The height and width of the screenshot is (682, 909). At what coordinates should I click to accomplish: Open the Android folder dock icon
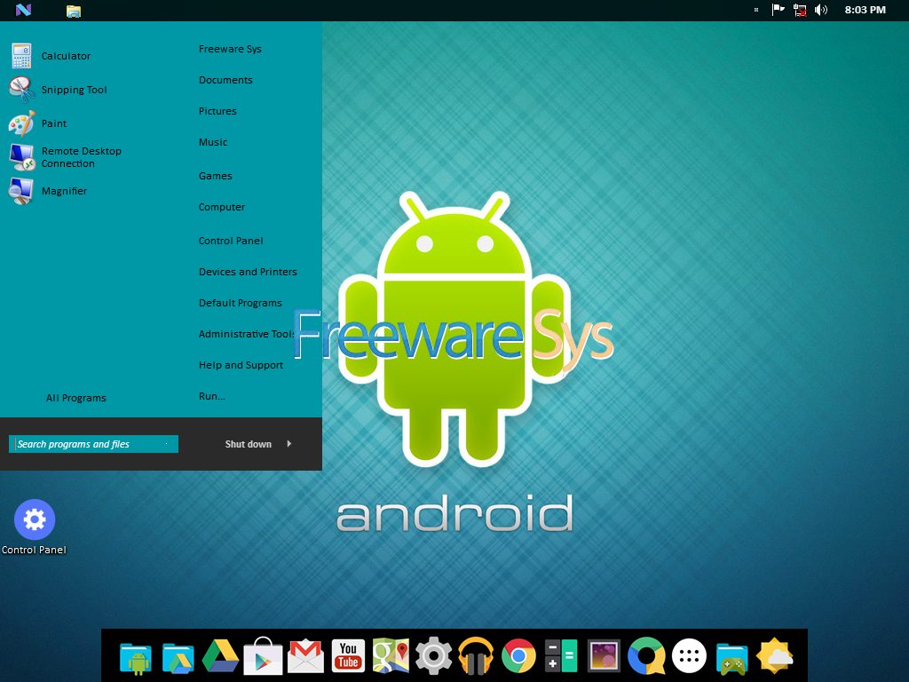[x=136, y=658]
